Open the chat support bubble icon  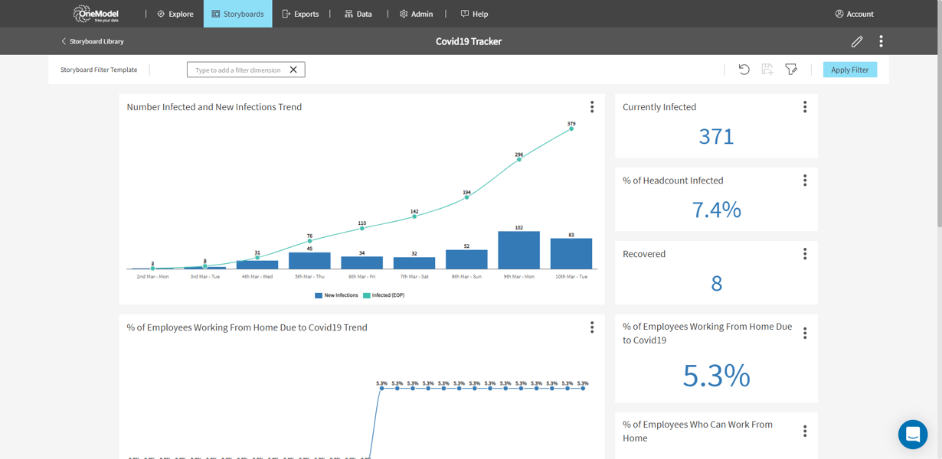coord(912,434)
